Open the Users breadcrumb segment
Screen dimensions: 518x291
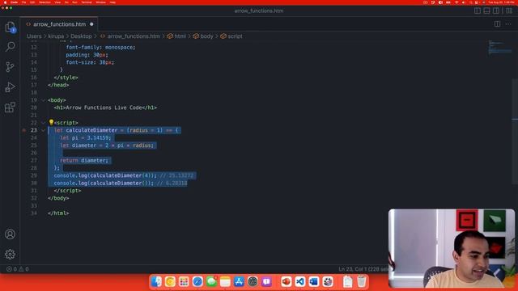tap(34, 36)
